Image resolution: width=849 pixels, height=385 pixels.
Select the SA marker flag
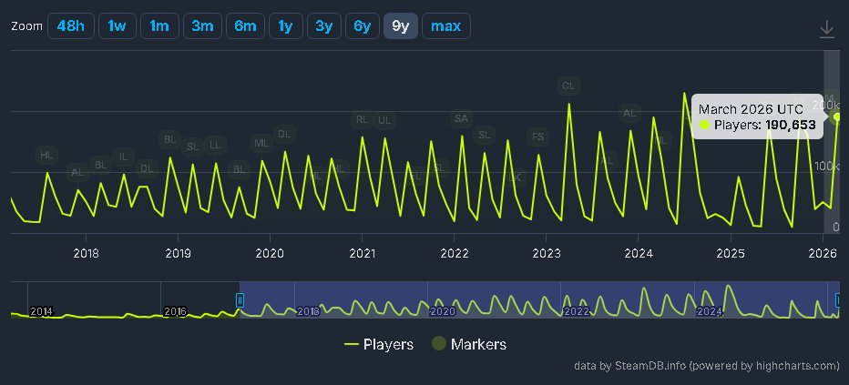click(461, 118)
